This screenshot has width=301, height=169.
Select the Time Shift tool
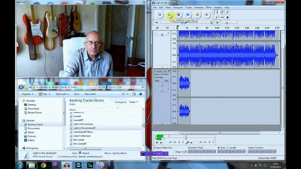coord(222,17)
